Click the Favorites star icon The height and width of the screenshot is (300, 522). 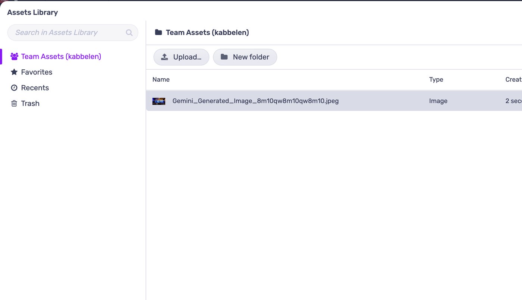click(x=14, y=72)
